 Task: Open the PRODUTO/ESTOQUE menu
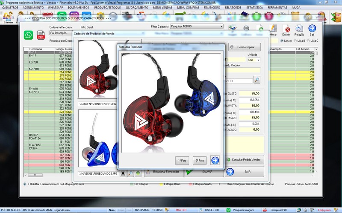click(107, 8)
